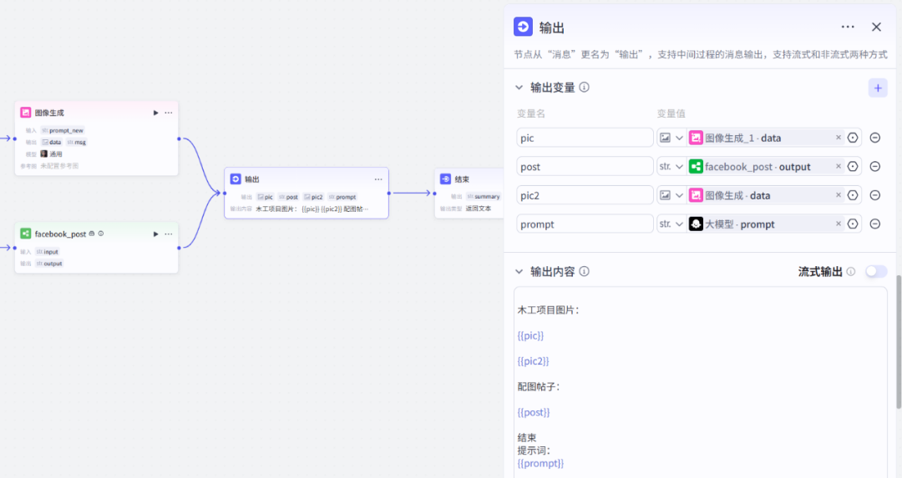The image size is (902, 478).
Task: Click the 木工项目图片: line in editor
Action: (x=548, y=310)
